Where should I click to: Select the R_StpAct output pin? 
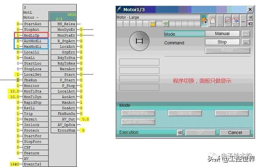click(64, 41)
